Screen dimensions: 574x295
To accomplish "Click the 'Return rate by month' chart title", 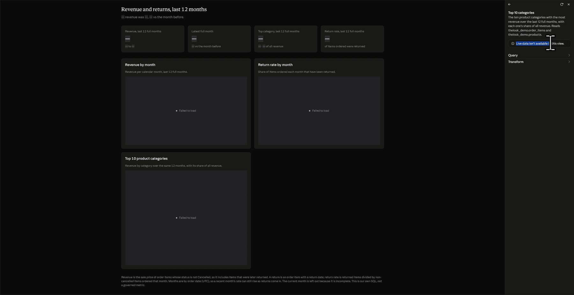I will pos(275,65).
